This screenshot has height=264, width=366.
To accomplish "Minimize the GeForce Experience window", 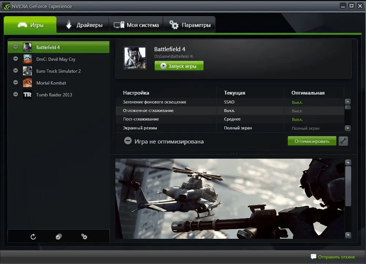I will pos(343,6).
